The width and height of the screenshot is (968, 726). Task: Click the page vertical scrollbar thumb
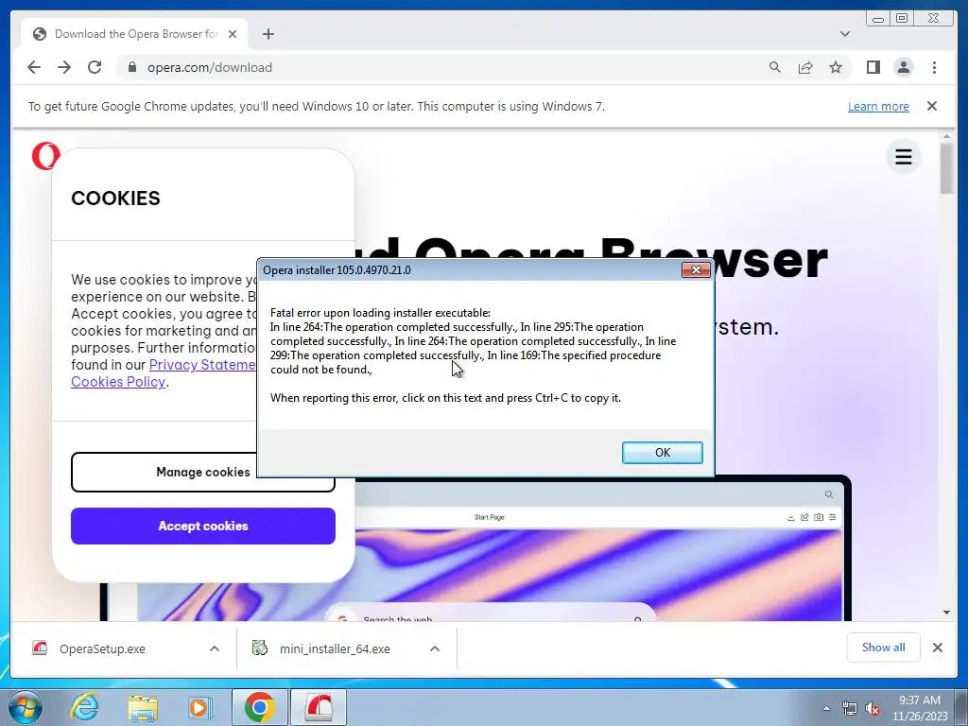[x=946, y=167]
